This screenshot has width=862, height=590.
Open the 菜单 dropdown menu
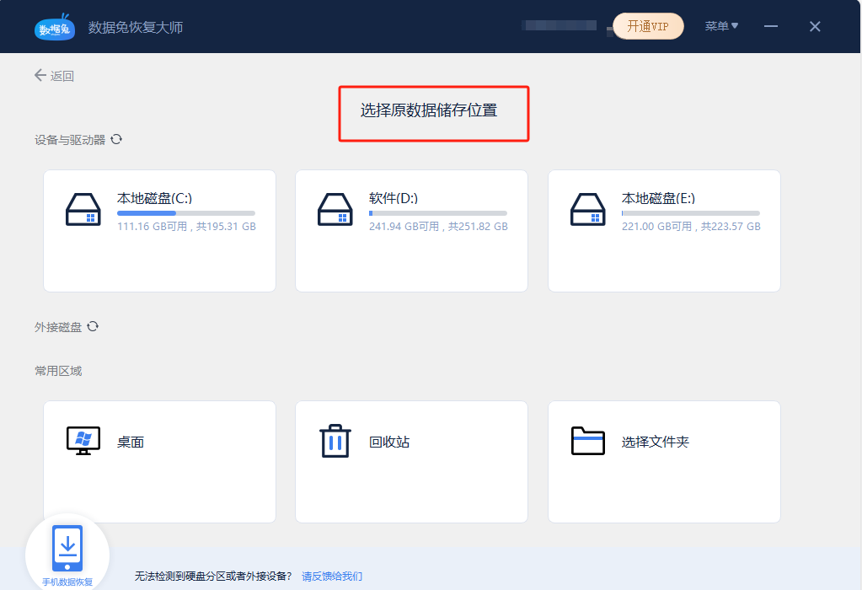tap(722, 26)
